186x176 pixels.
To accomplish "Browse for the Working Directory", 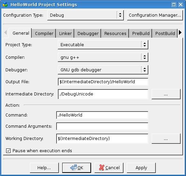I will (x=166, y=139).
